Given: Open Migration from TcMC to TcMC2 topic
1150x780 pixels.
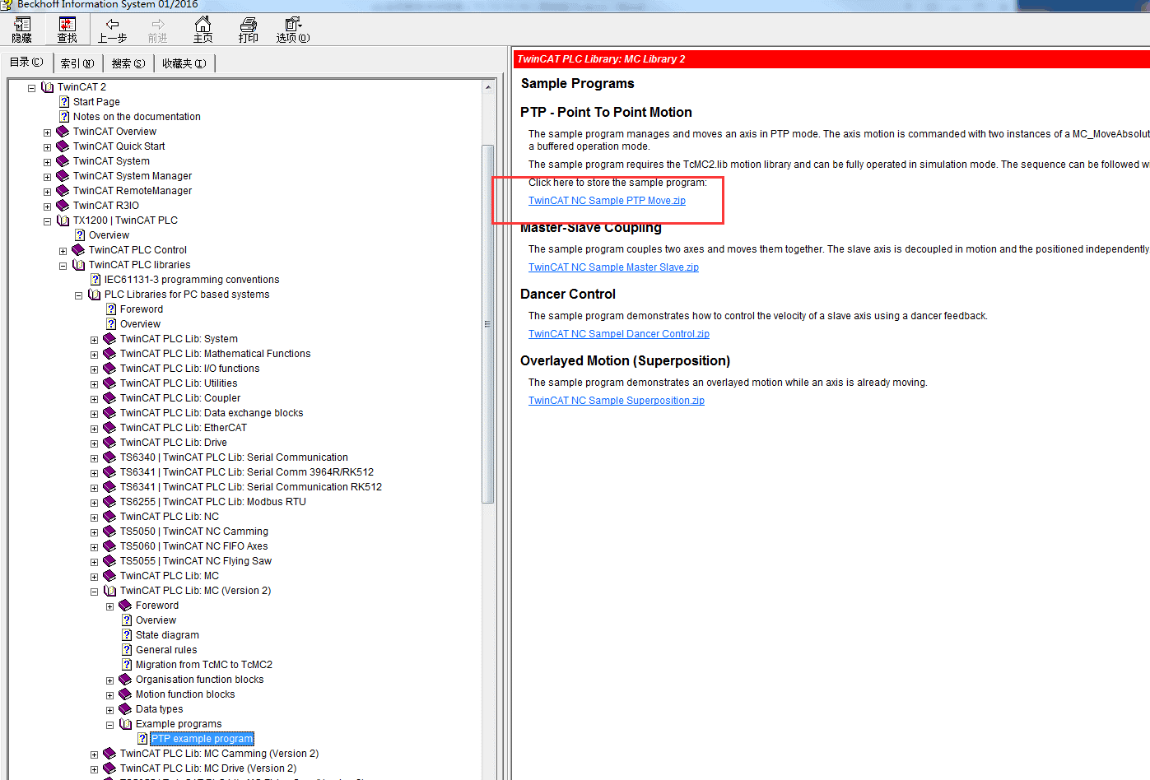Looking at the screenshot, I should [204, 664].
